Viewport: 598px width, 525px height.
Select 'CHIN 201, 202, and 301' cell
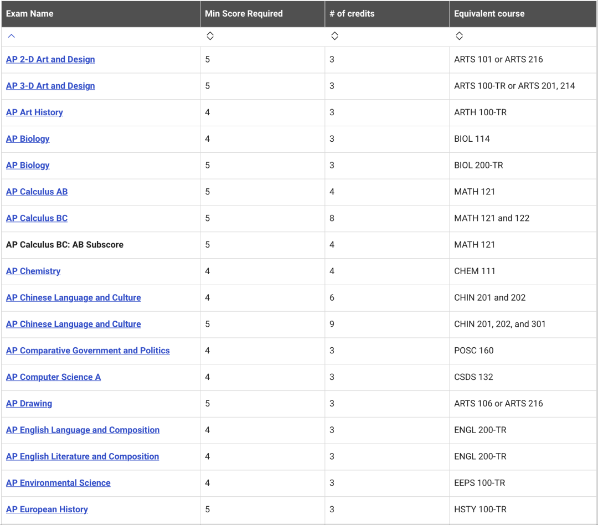(x=523, y=324)
